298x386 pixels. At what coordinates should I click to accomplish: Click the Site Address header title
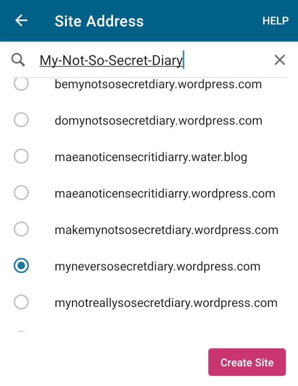pyautogui.click(x=99, y=21)
